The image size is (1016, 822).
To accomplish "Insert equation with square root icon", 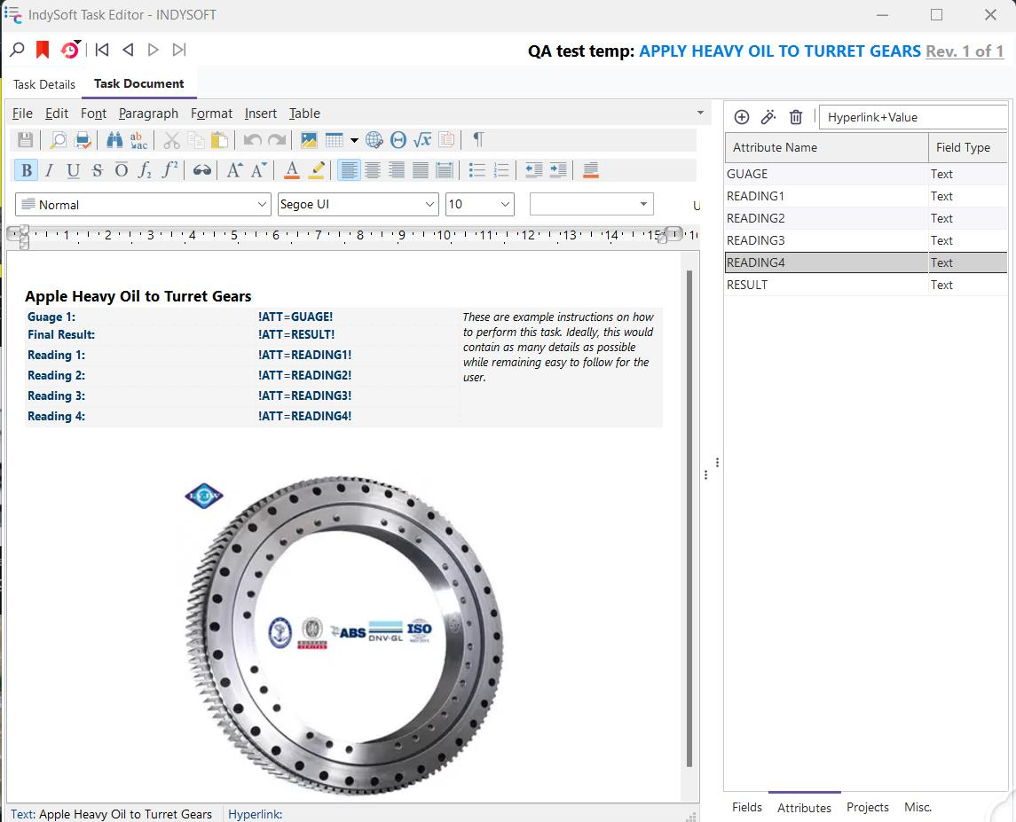I will pos(422,140).
